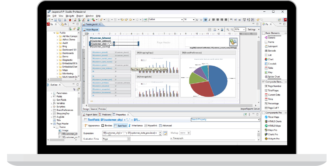Open the expression editor icon button
Screen dimensions: 331x166
165,133
